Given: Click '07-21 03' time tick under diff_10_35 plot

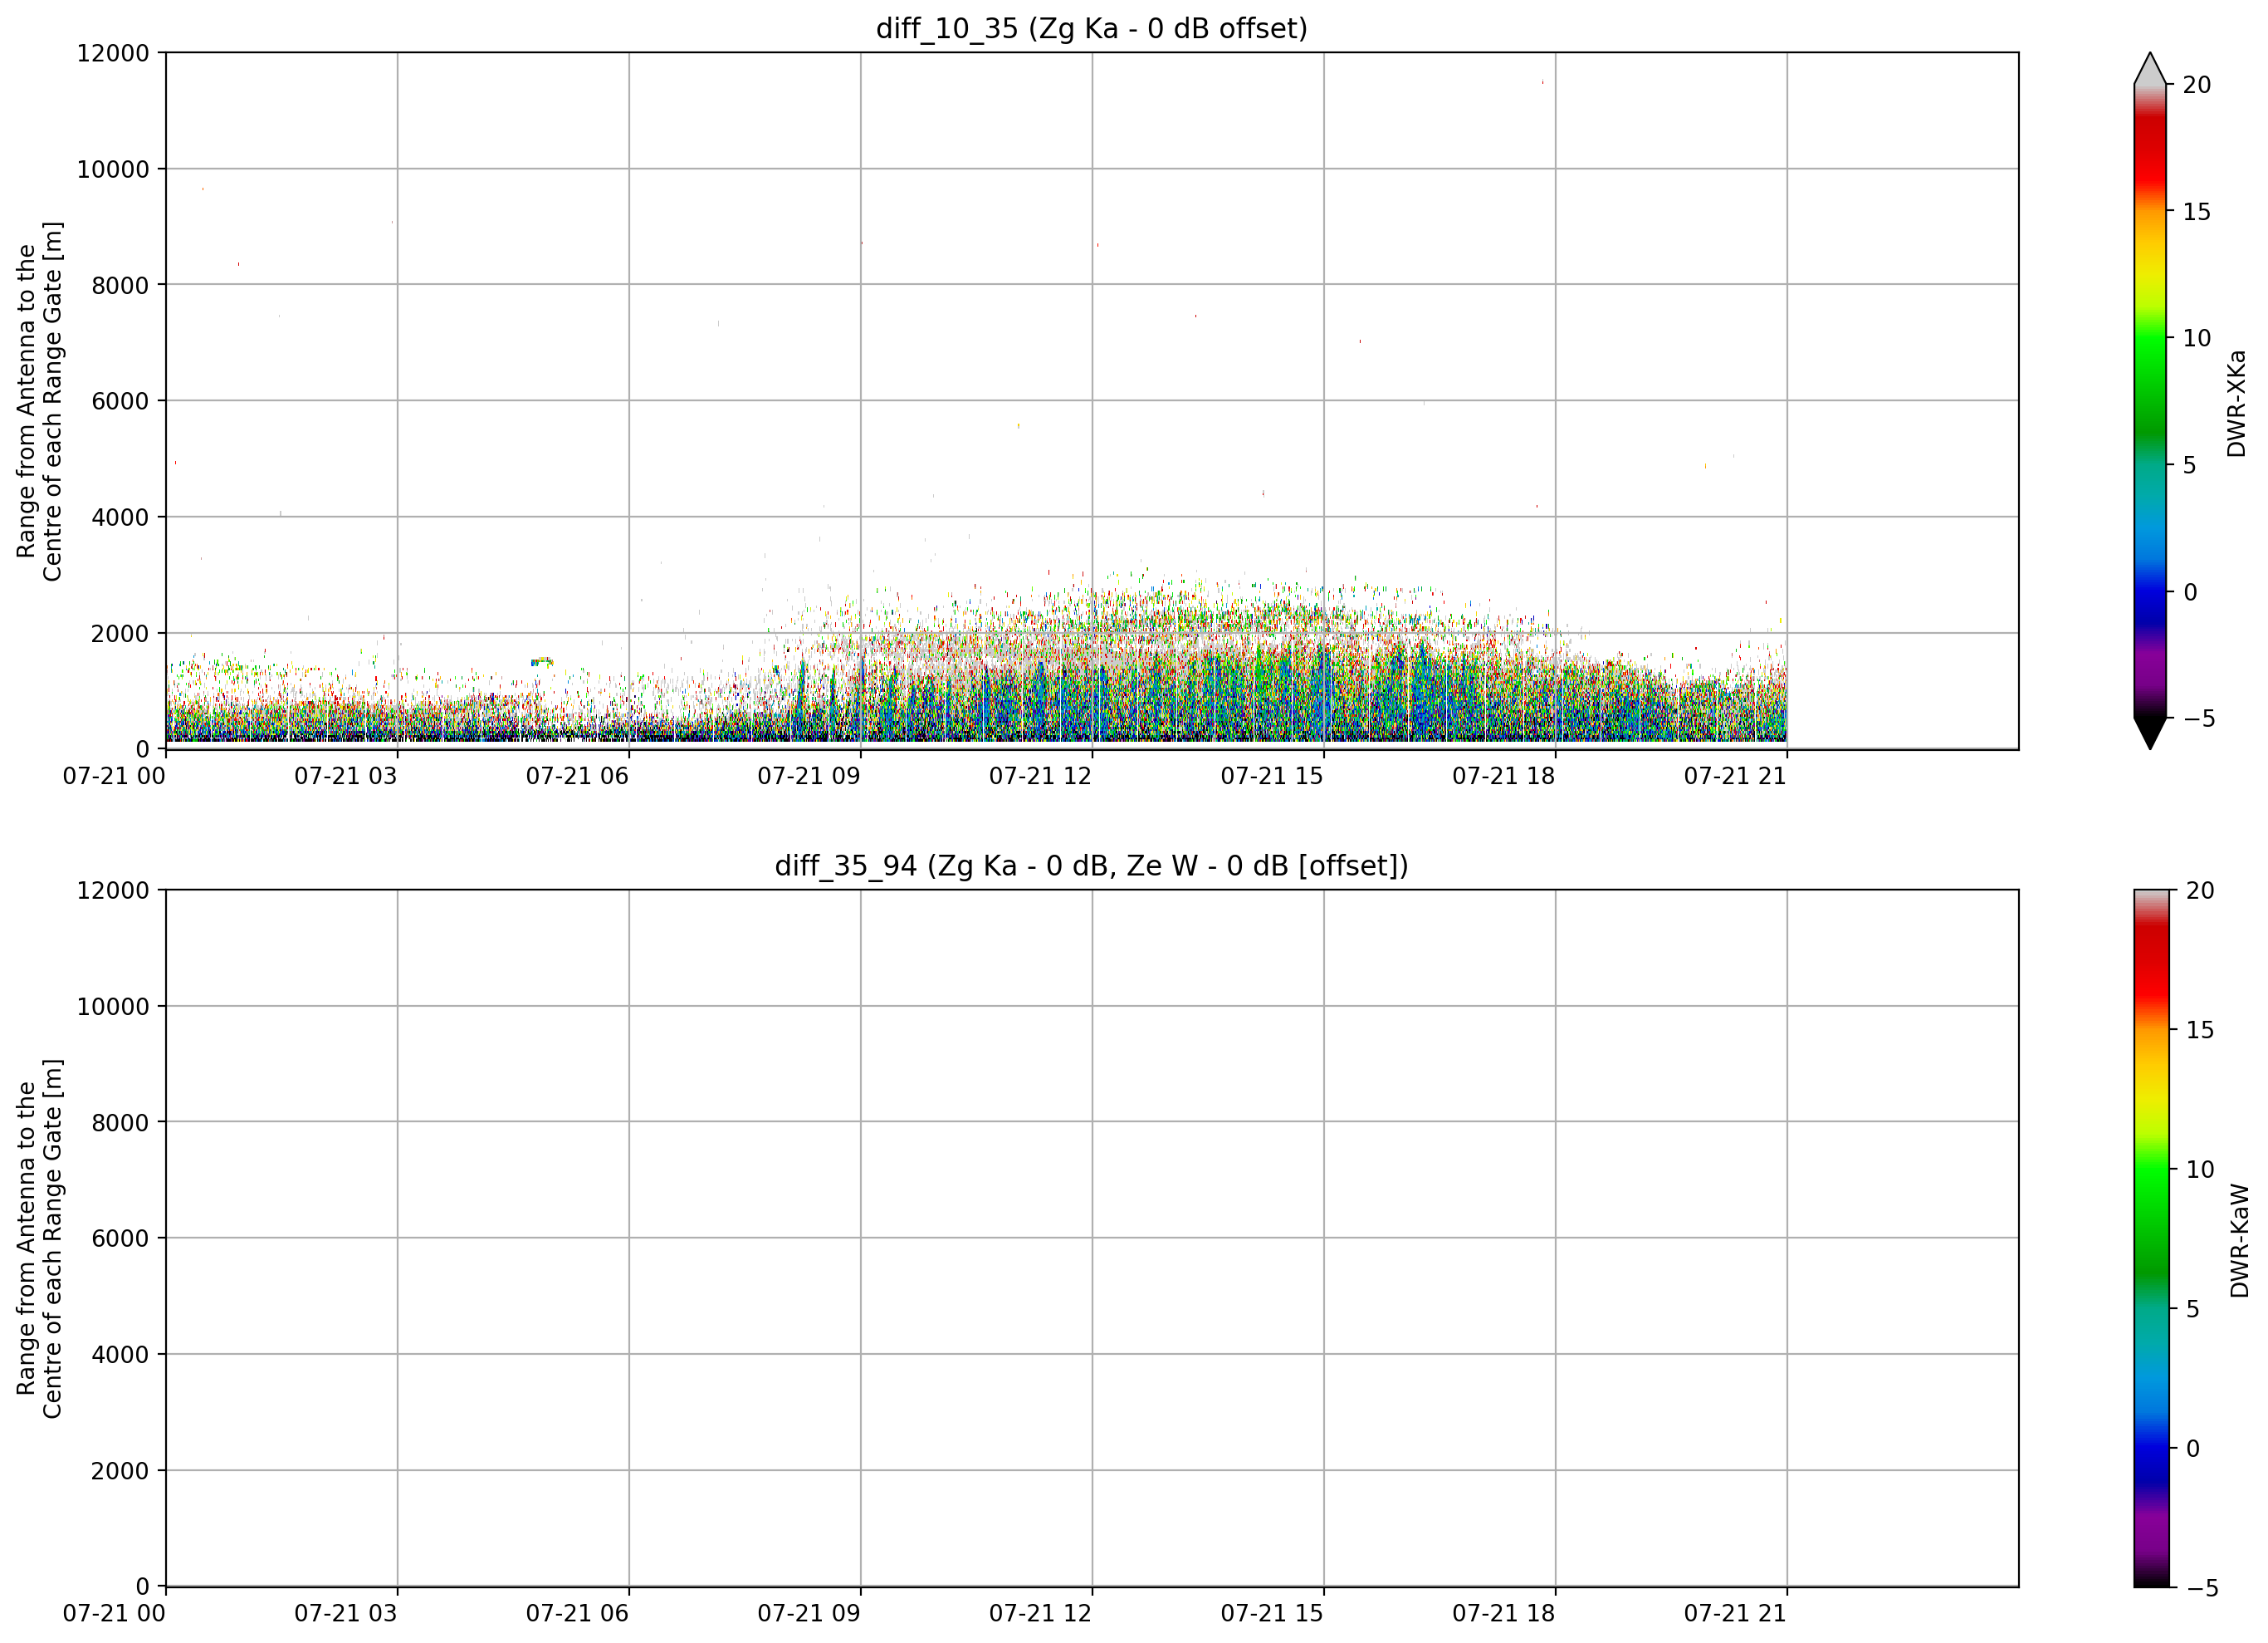Looking at the screenshot, I should 346,777.
